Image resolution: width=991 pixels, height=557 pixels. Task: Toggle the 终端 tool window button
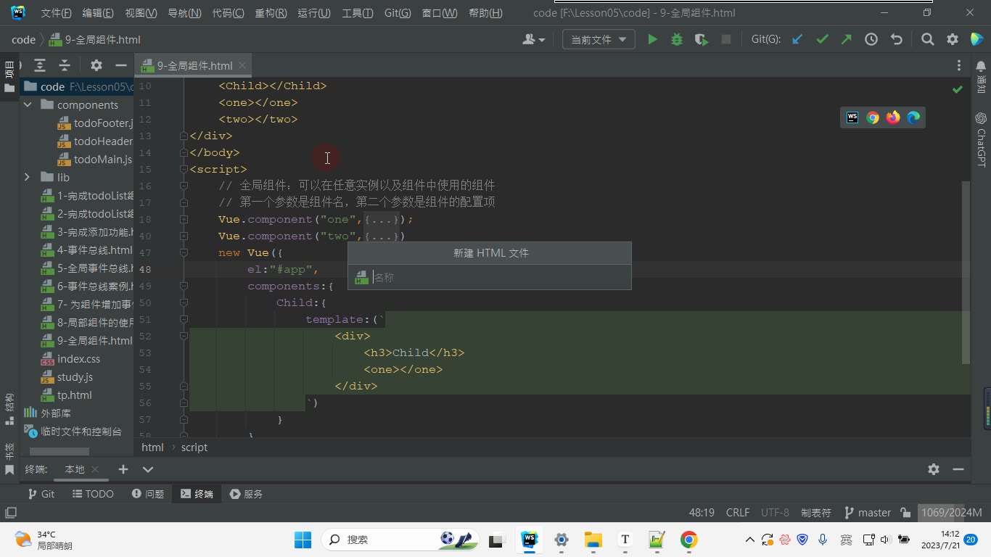(x=197, y=494)
